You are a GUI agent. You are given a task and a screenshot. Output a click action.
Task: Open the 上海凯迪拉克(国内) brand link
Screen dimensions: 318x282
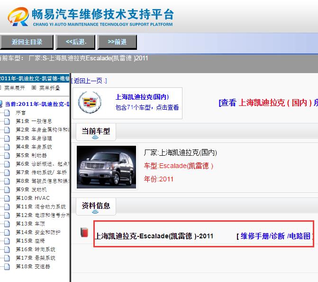142,97
